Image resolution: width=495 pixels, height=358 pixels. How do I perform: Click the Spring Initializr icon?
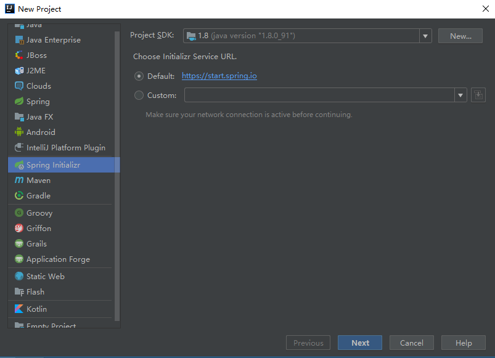19,165
